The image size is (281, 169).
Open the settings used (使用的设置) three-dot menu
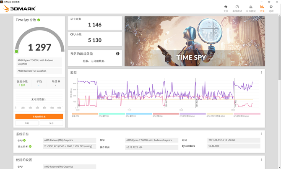(262, 160)
